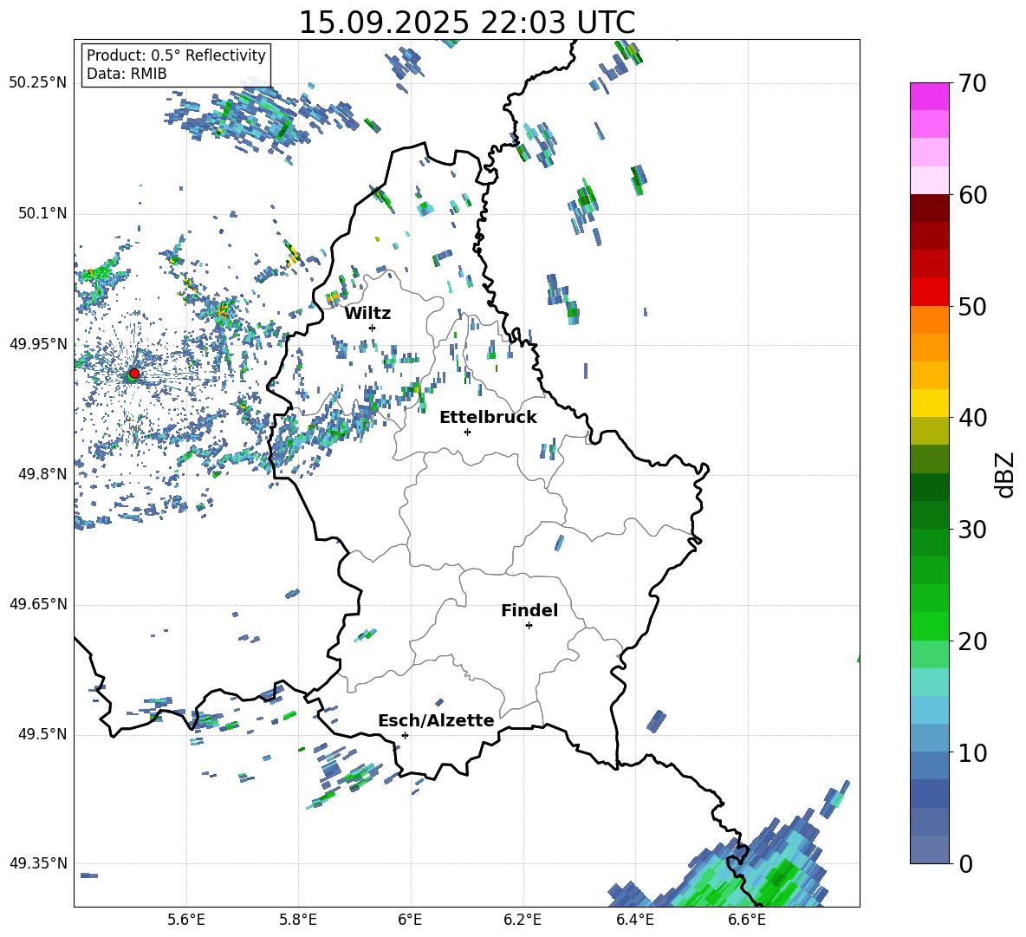This screenshot has height=937, width=1026.
Task: Click the 5.6°E longitude label
Action: point(186,920)
